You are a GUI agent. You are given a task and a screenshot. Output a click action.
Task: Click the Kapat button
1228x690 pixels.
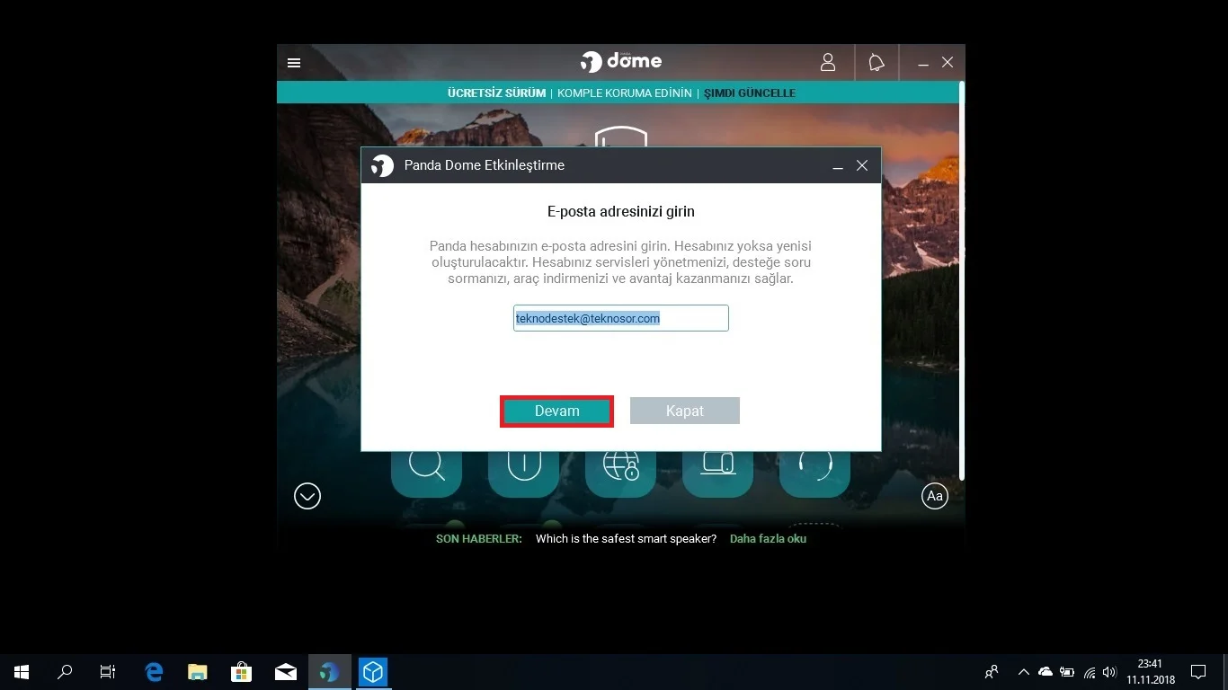tap(684, 411)
